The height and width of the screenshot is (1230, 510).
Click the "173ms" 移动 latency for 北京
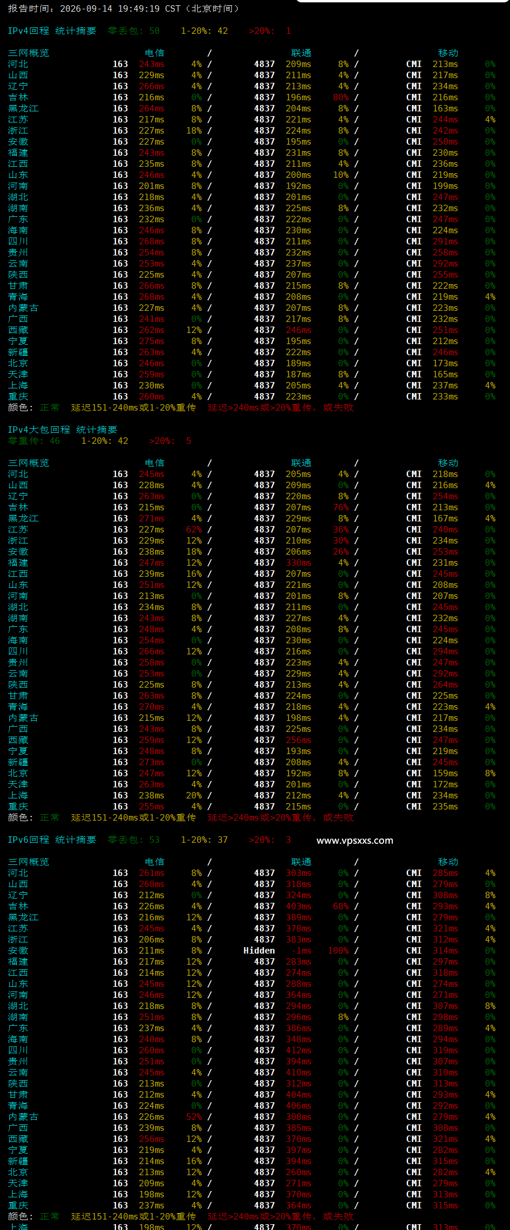[445, 363]
